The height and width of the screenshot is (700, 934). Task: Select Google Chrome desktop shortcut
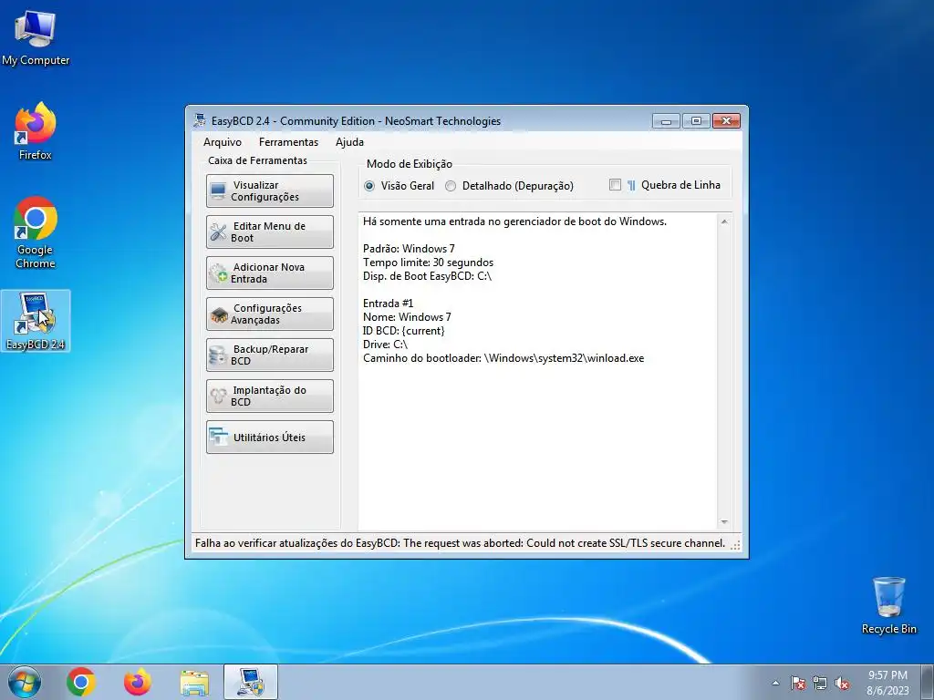36,232
